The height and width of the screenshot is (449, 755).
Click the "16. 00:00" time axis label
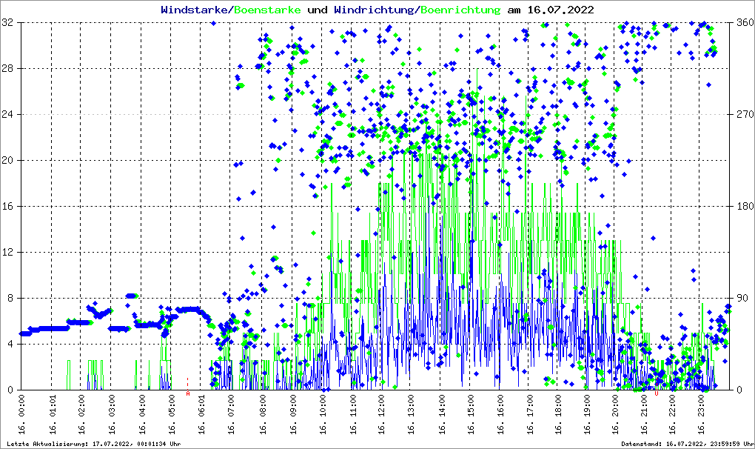pyautogui.click(x=22, y=416)
